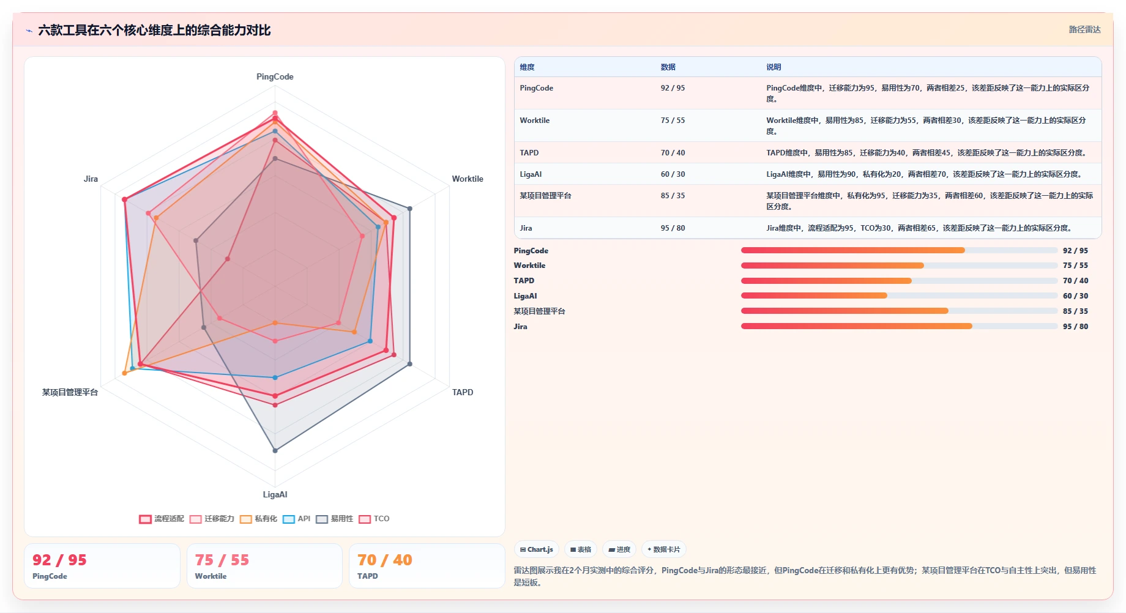Click the 表格 tag chip
This screenshot has height=613, width=1126.
[581, 549]
